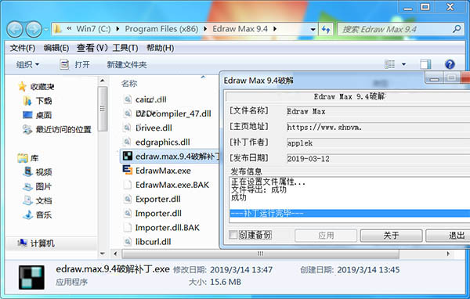Click the search magnifier icon
The width and height of the screenshot is (470, 299).
(x=457, y=29)
